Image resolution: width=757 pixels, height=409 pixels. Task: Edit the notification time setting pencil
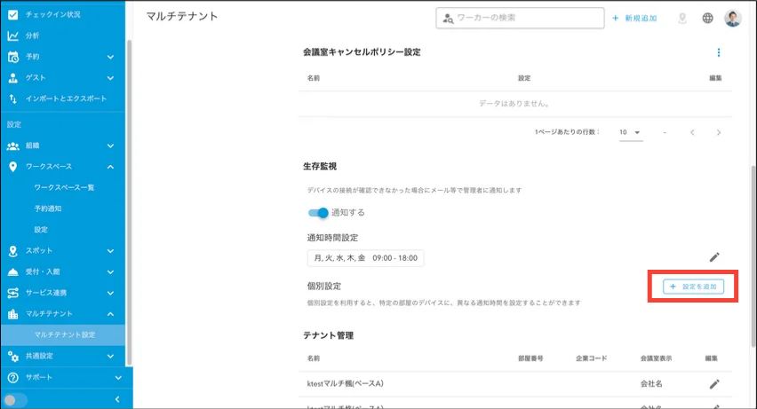pos(714,257)
